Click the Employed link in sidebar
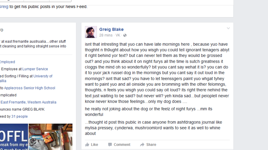The image size is (268, 150). click(x=7, y=62)
